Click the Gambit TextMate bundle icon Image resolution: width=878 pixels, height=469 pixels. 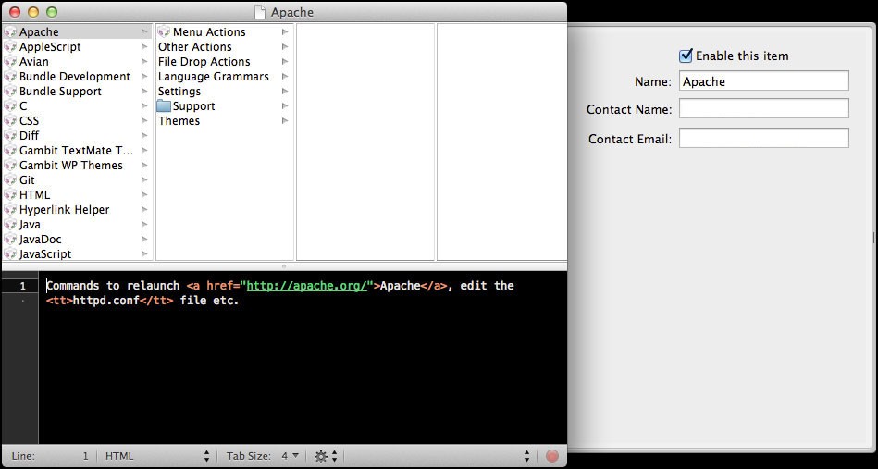[x=10, y=151]
